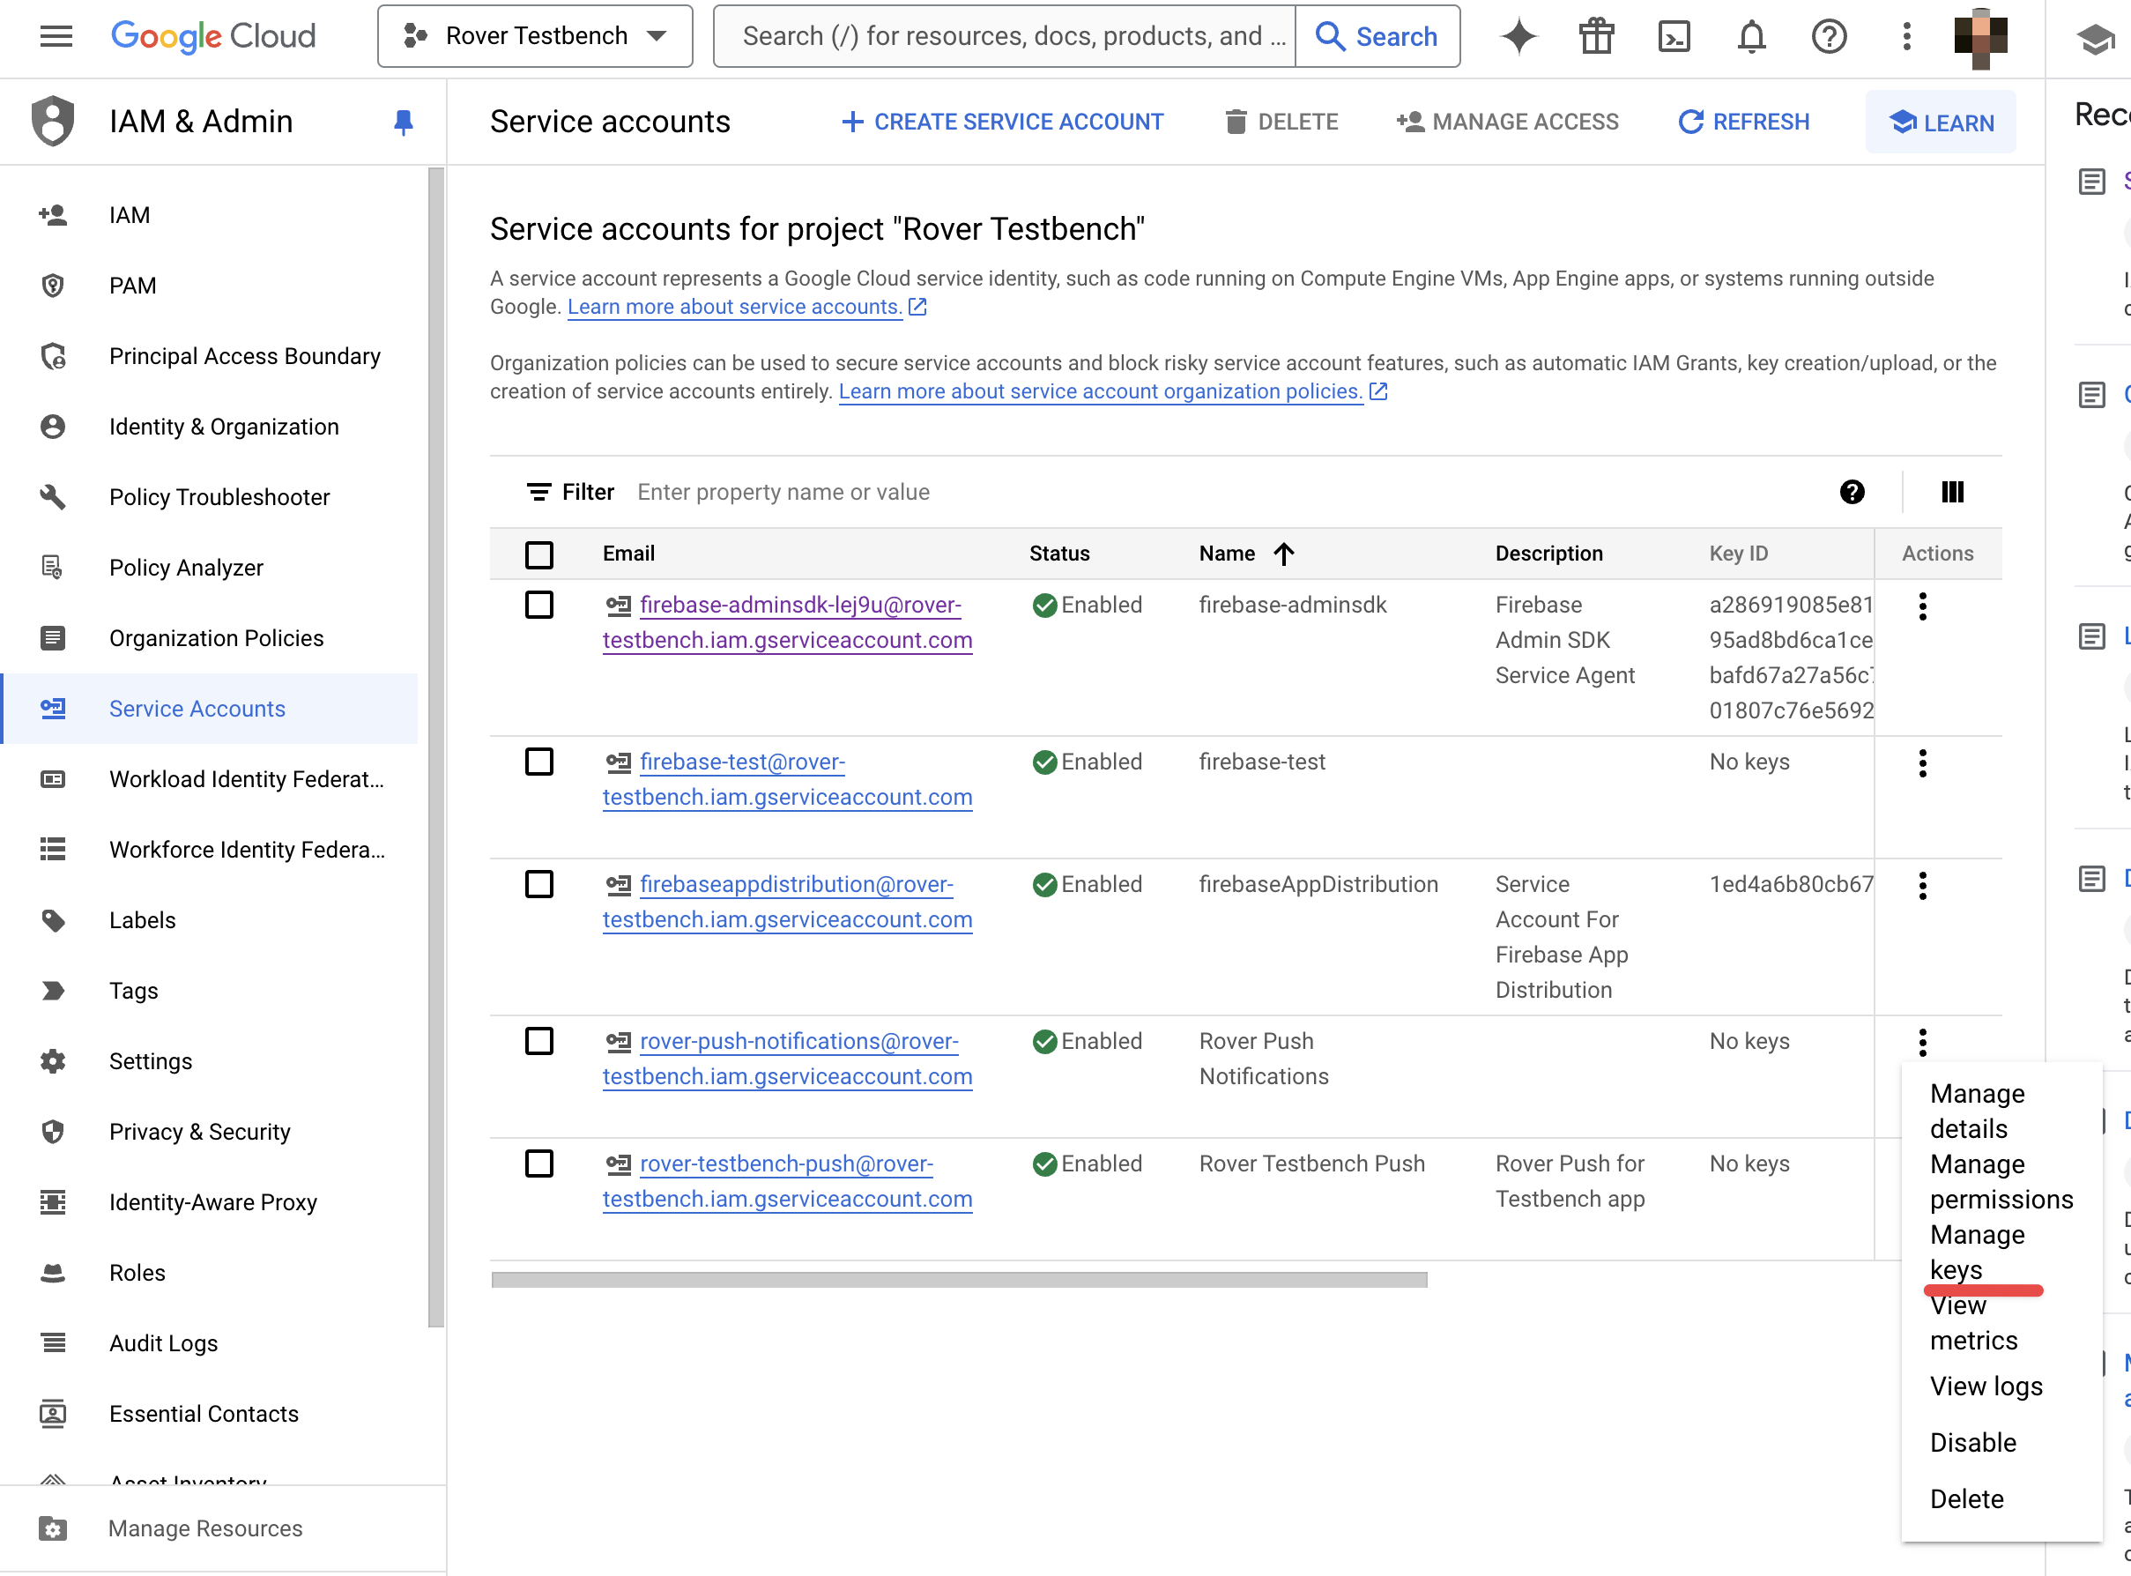This screenshot has height=1576, width=2131.
Task: Open actions menu for firebaseAppDistribution row
Action: click(x=1922, y=886)
